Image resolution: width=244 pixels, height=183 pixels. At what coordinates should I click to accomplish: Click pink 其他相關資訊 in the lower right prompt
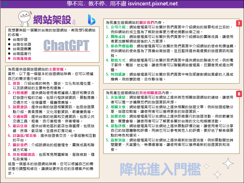point(150,93)
